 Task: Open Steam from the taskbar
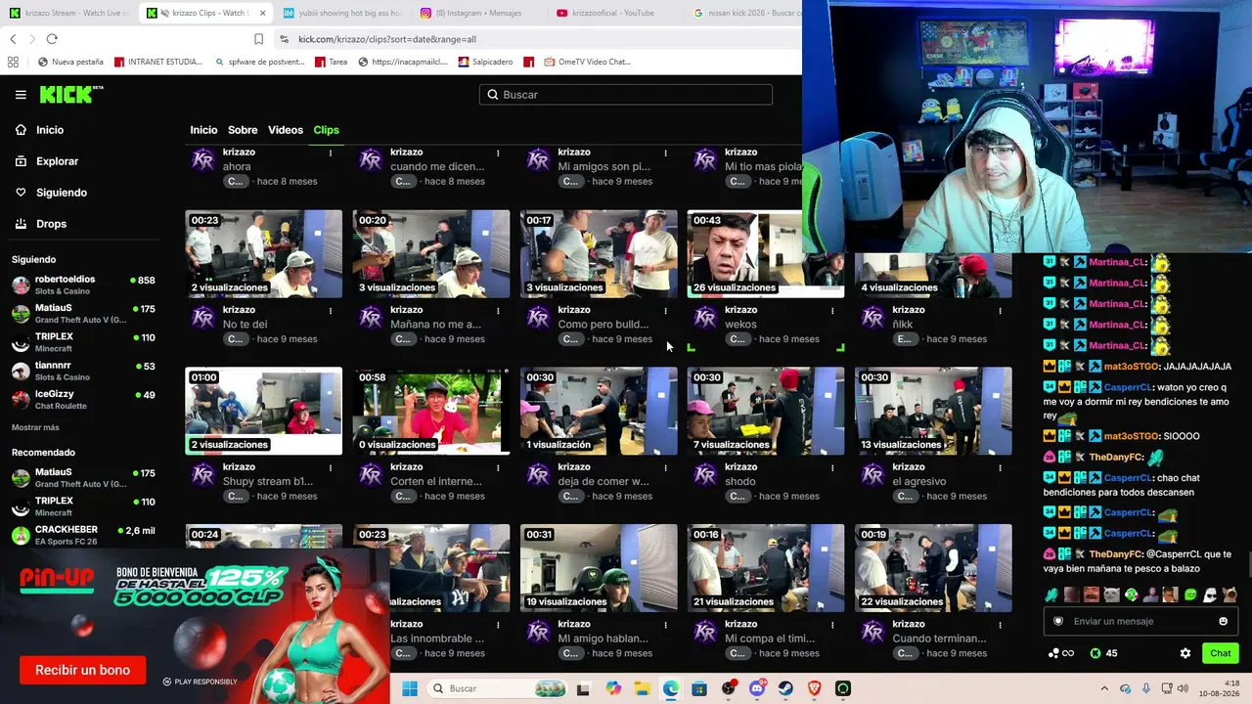pos(785,688)
